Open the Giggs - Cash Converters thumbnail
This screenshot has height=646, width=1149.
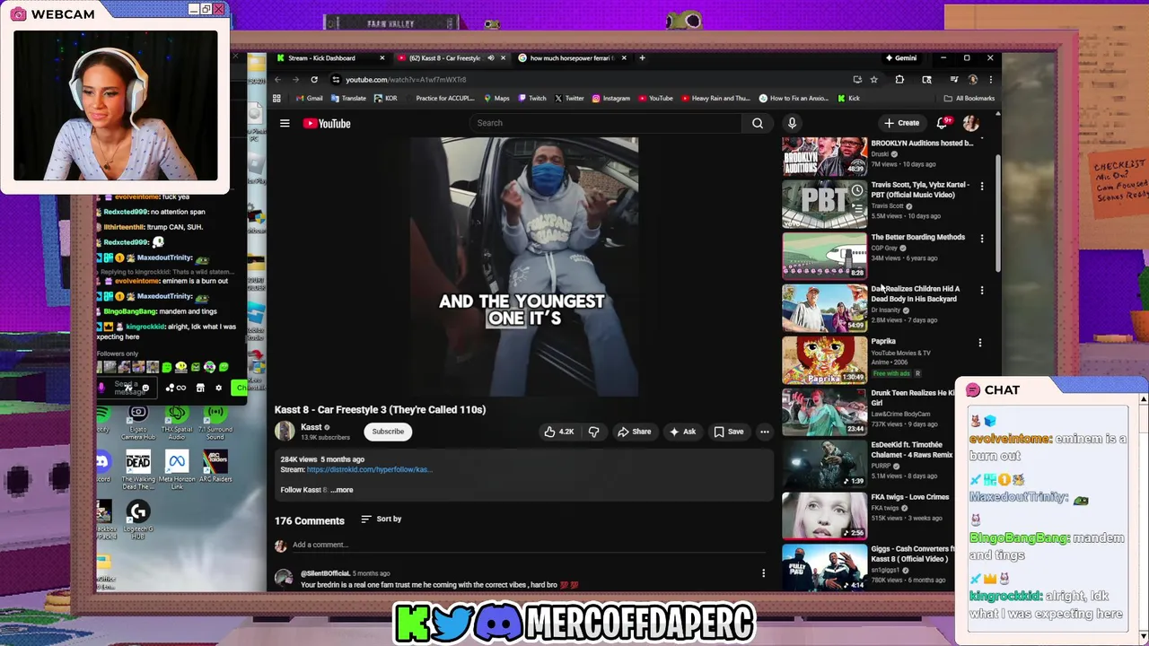824,567
